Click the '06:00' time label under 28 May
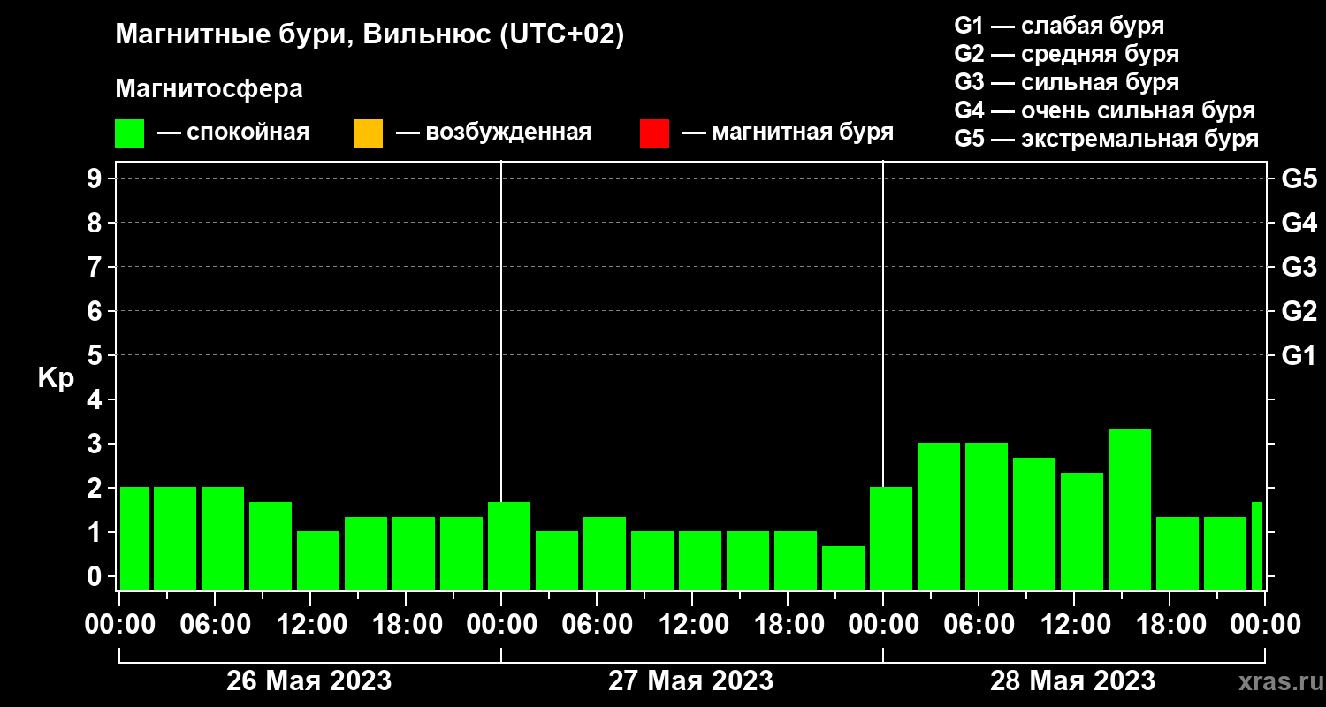Image resolution: width=1326 pixels, height=707 pixels. [979, 624]
